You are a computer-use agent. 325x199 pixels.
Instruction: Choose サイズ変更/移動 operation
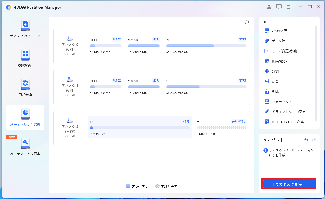(280, 51)
